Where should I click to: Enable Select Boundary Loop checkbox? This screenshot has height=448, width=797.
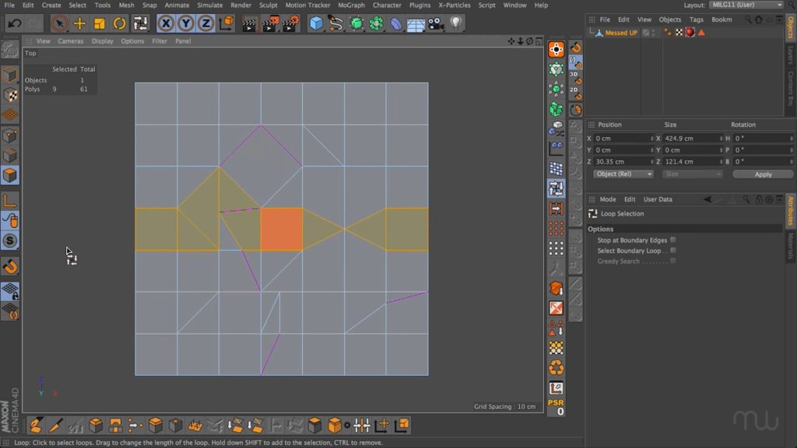673,250
